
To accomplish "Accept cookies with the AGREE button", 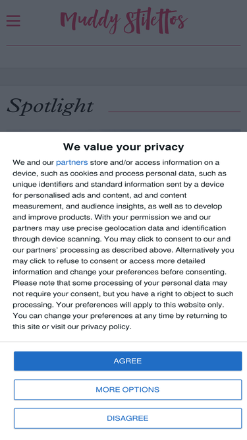I will click(128, 361).
